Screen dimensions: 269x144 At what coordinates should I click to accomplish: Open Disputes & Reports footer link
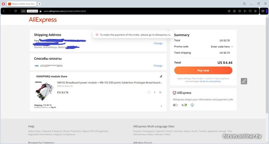[52, 131]
